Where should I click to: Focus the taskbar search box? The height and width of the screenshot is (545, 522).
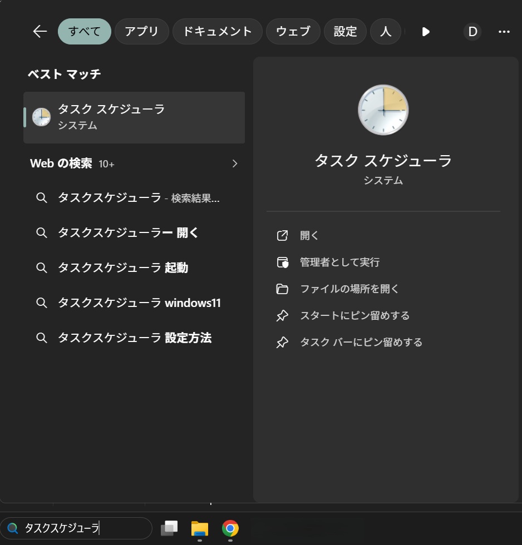tap(76, 528)
